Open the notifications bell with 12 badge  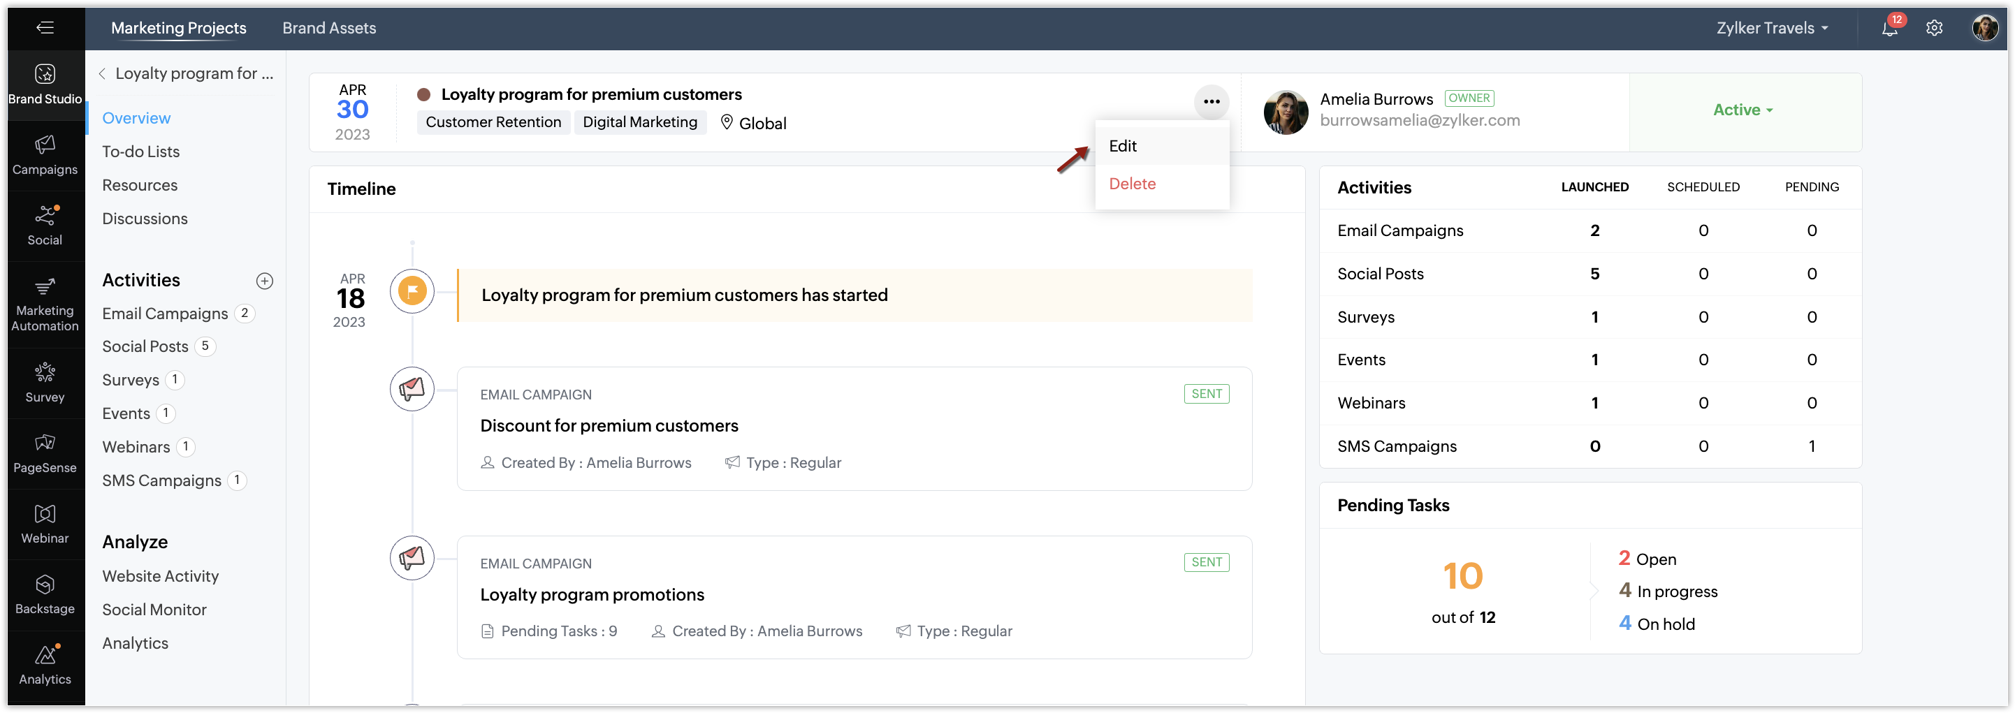[1889, 27]
